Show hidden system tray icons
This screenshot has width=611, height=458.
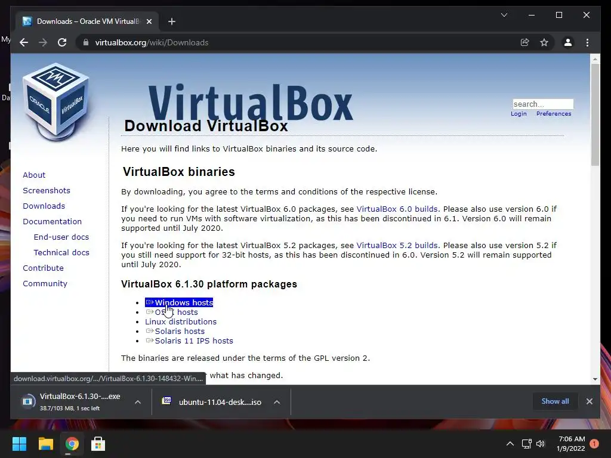510,444
